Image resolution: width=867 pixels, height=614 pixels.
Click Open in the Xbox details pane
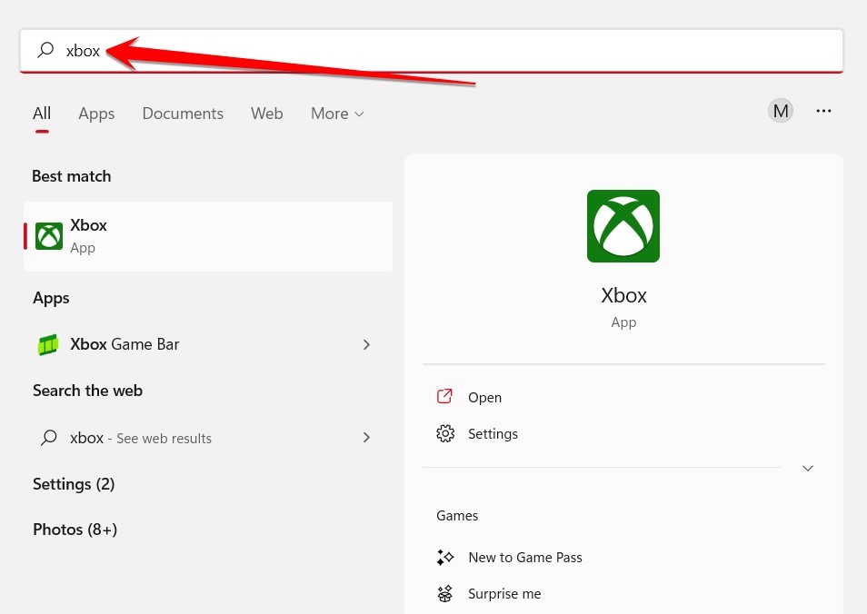(x=484, y=397)
